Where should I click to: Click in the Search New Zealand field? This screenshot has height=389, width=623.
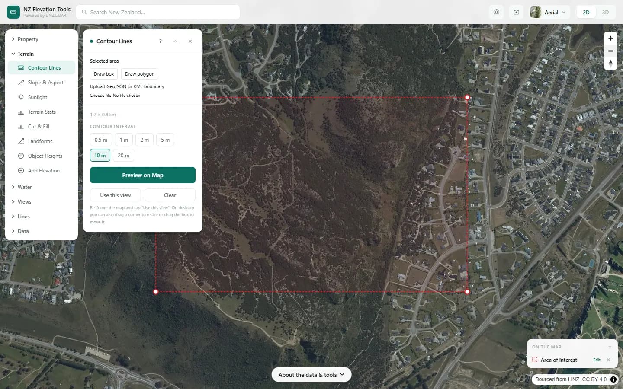pos(158,12)
